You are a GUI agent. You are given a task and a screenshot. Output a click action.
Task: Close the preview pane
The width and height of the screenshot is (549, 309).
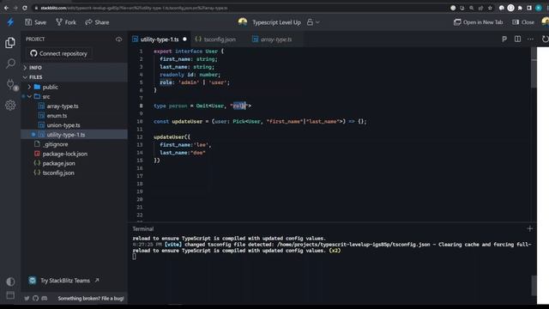point(523,22)
